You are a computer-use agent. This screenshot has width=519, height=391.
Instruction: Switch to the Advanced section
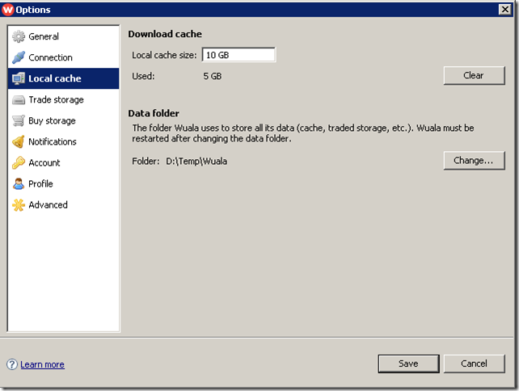coord(63,204)
